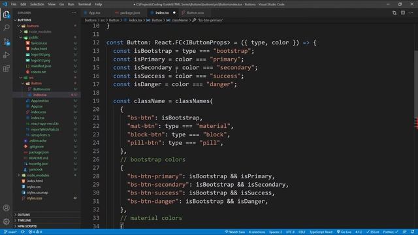The height and width of the screenshot is (235, 418).
Task: Click the Open Changes icon in editor toolbar
Action: pyautogui.click(x=394, y=13)
